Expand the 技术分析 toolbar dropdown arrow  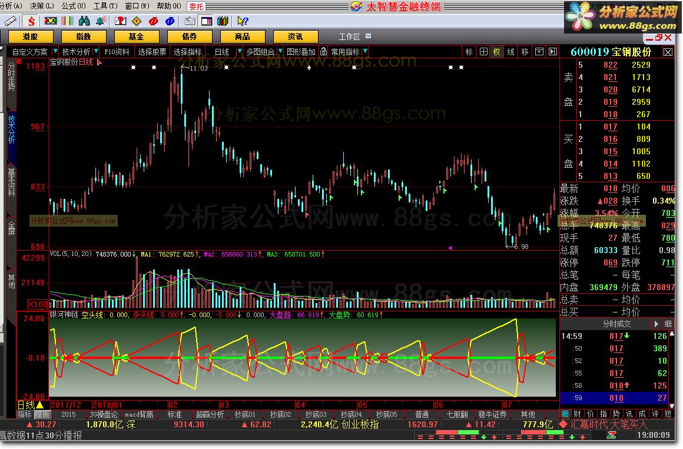96,51
